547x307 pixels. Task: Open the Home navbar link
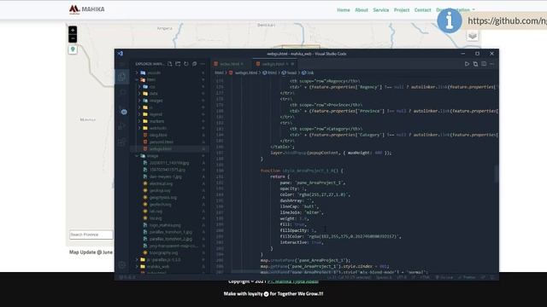tap(344, 9)
